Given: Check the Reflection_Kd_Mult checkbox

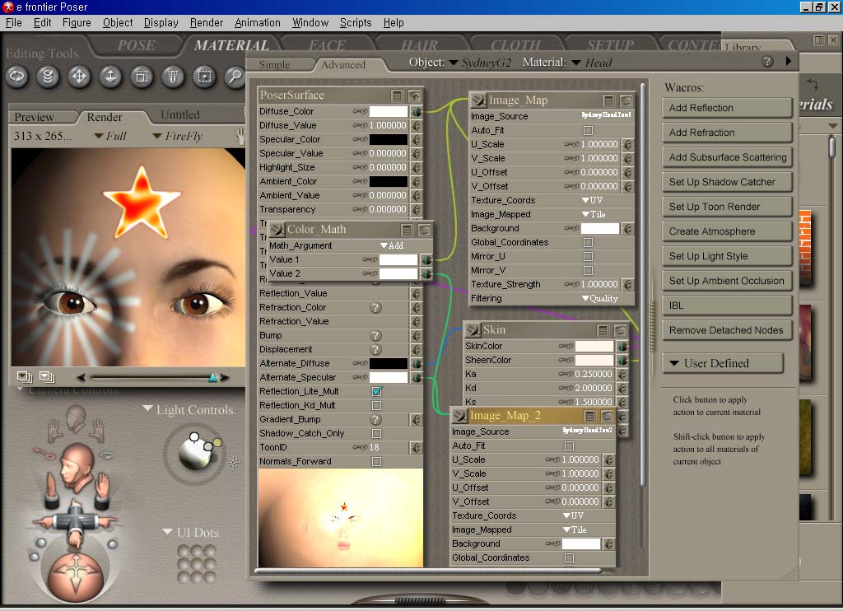Looking at the screenshot, I should point(377,405).
